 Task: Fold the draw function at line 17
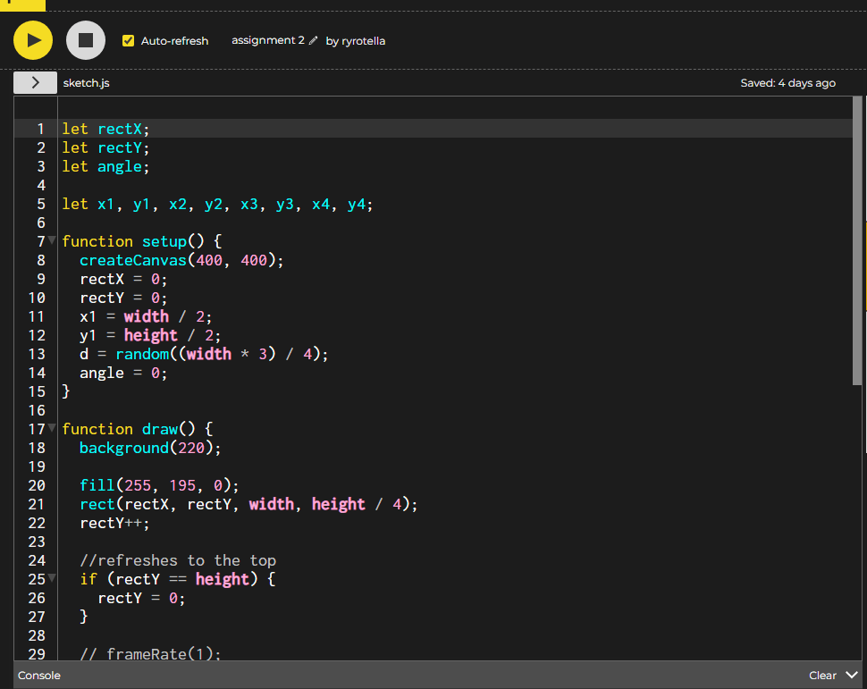(x=52, y=429)
